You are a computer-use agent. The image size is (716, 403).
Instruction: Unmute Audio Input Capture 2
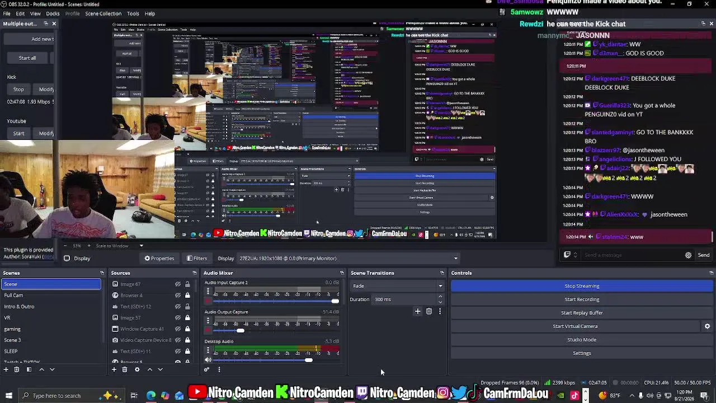pos(208,301)
